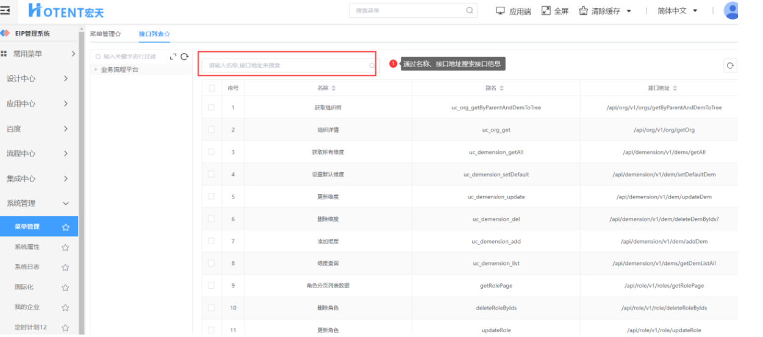Open the user avatar menu

coord(731,10)
